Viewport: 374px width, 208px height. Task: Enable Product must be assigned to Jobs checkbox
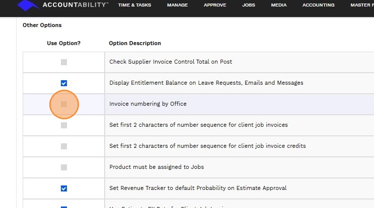coord(64,167)
